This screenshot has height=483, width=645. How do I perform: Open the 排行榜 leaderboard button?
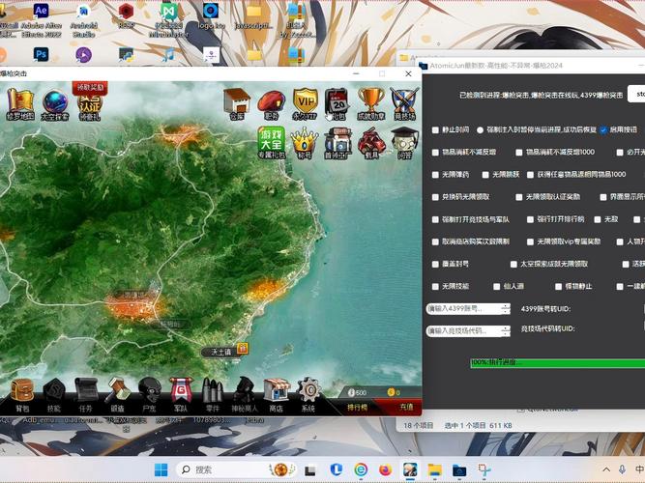357,408
